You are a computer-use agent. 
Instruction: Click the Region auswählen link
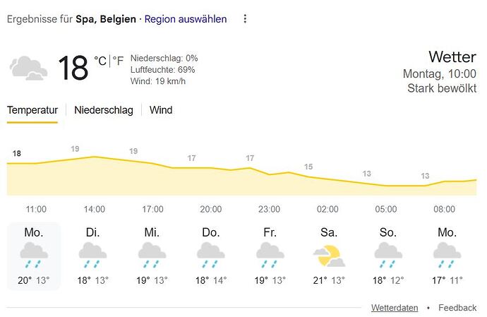(186, 19)
